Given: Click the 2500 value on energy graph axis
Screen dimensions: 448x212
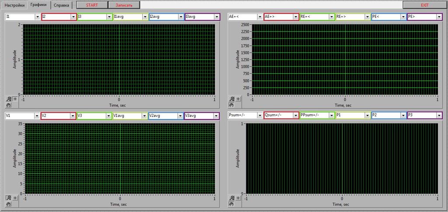Looking at the screenshot, I should coord(246,24).
